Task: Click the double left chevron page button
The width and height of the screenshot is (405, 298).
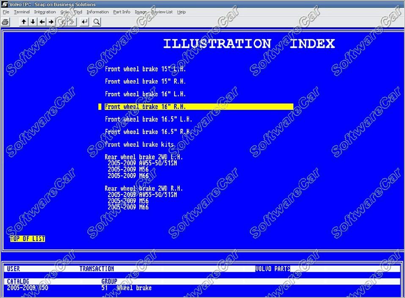Action: [x=63, y=22]
